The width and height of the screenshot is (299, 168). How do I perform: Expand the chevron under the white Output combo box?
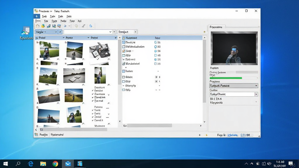(256, 102)
